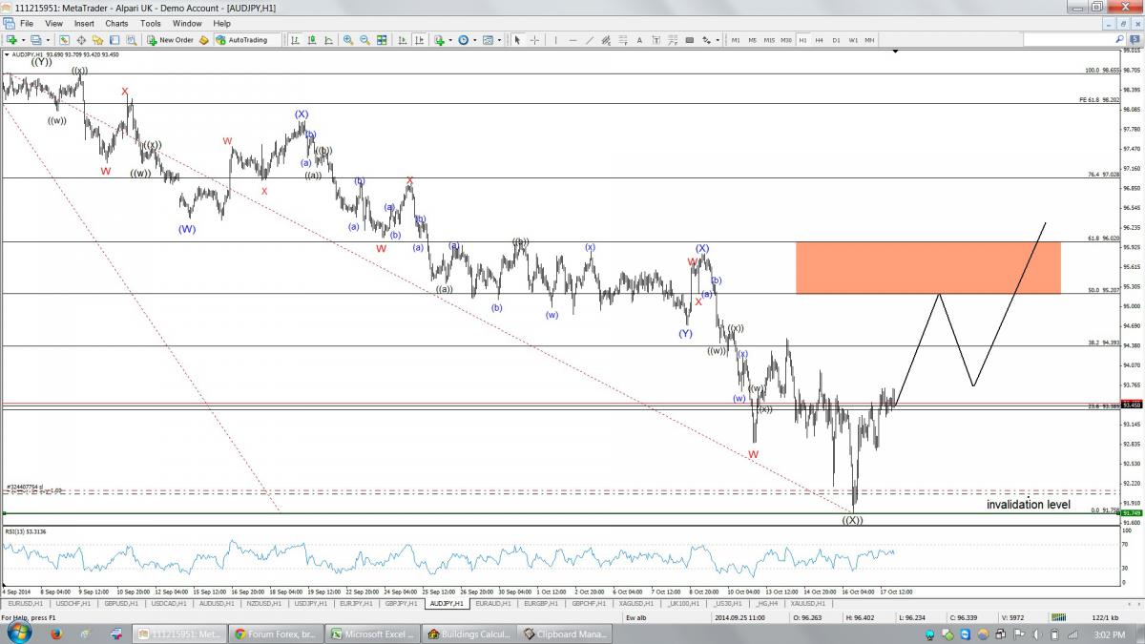Expand the Periodicity clock dropdown arrow

pos(474,40)
